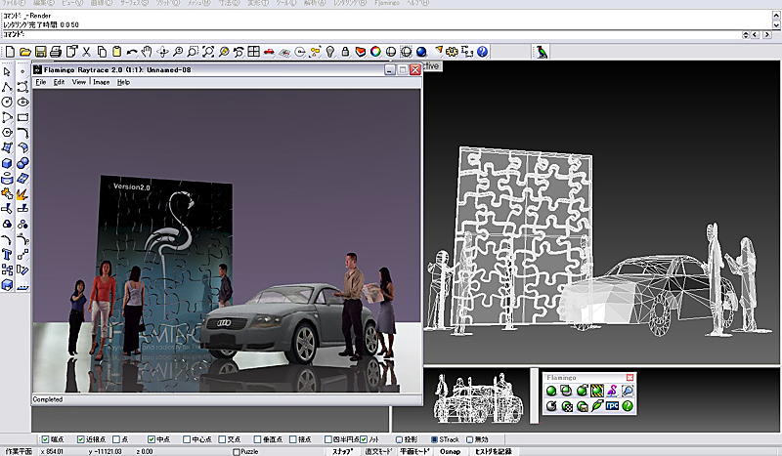
Task: Click the bird icon beside the toolbar
Action: (x=542, y=52)
